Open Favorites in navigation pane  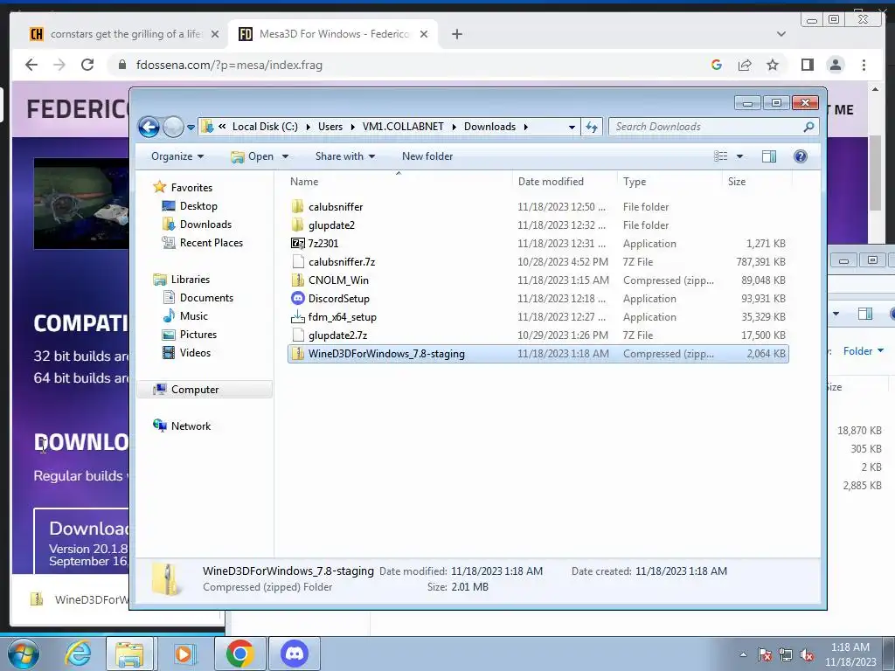pos(191,187)
